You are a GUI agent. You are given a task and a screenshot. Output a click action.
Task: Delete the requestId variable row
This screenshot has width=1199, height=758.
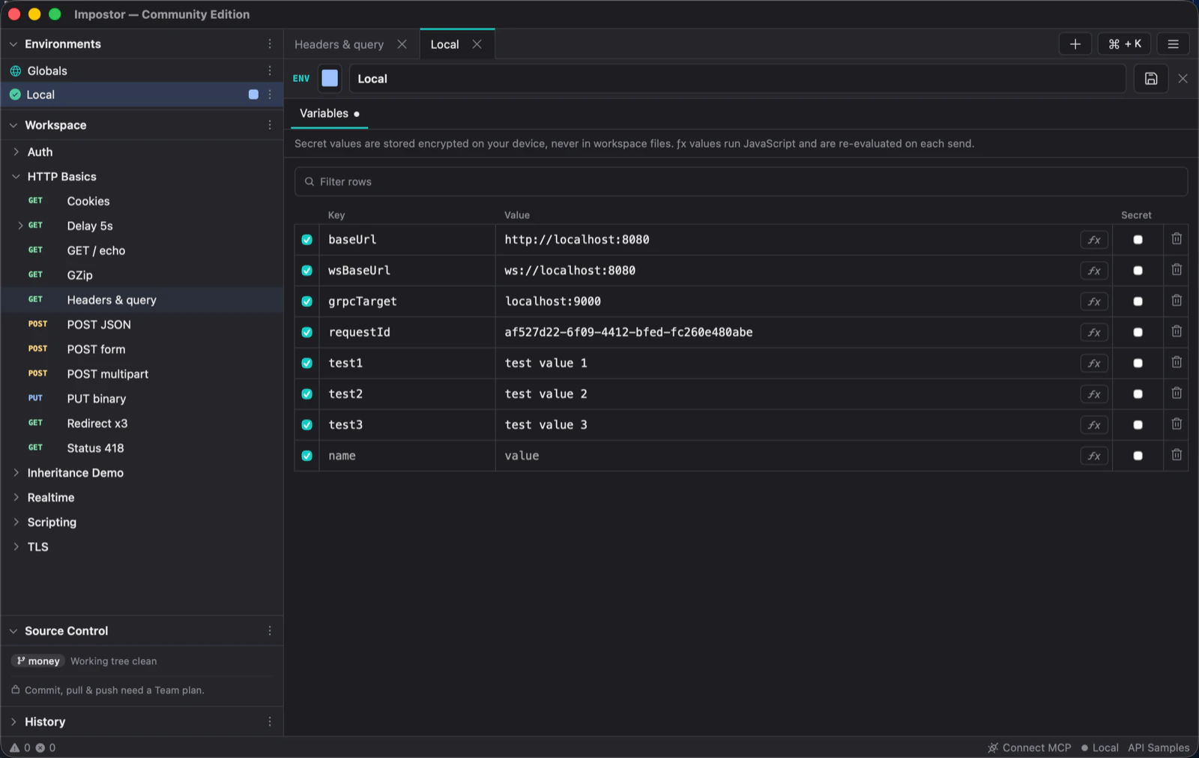pyautogui.click(x=1177, y=331)
